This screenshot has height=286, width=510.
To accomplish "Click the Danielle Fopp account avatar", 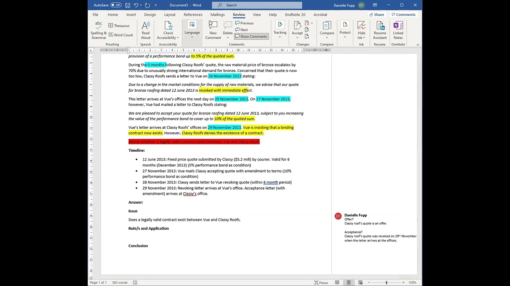I will click(361, 5).
